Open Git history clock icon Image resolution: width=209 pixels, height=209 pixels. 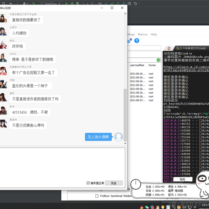click(129, 3)
